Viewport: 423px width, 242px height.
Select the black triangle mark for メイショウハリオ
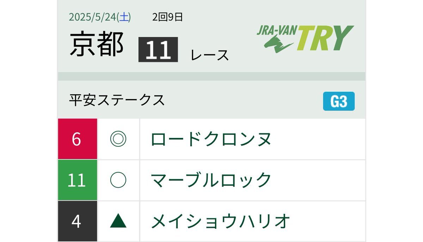point(118,221)
